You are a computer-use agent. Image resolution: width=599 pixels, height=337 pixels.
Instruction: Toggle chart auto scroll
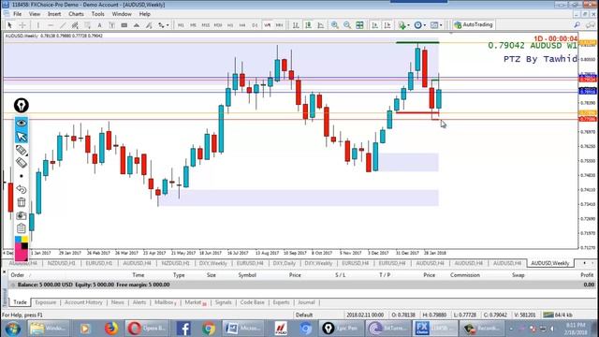click(x=374, y=25)
